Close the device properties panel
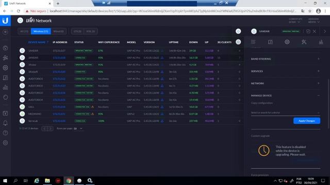The width and height of the screenshot is (330, 185). [x=315, y=31]
